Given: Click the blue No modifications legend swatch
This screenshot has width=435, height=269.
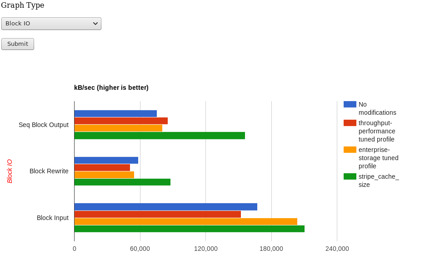Looking at the screenshot, I should pos(350,104).
